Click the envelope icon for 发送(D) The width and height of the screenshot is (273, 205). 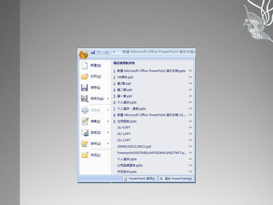pyautogui.click(x=85, y=132)
